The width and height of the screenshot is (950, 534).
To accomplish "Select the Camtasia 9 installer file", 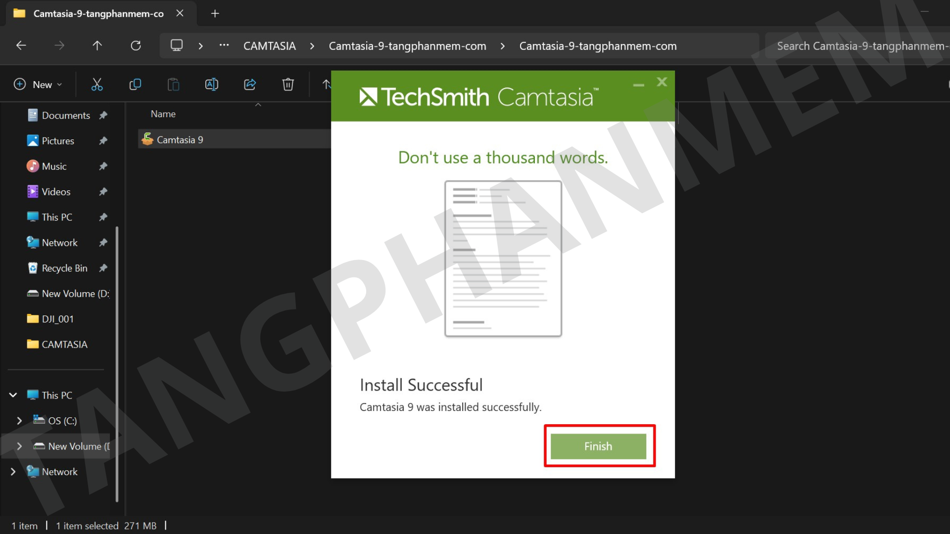I will (x=235, y=139).
